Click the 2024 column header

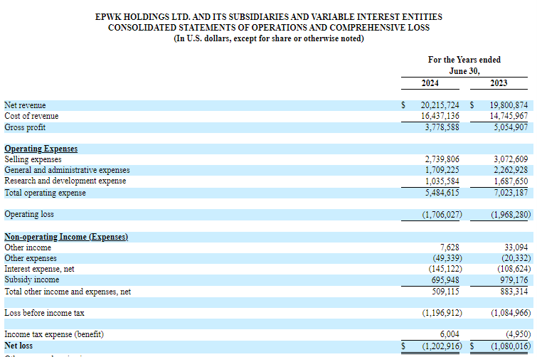tap(430, 83)
